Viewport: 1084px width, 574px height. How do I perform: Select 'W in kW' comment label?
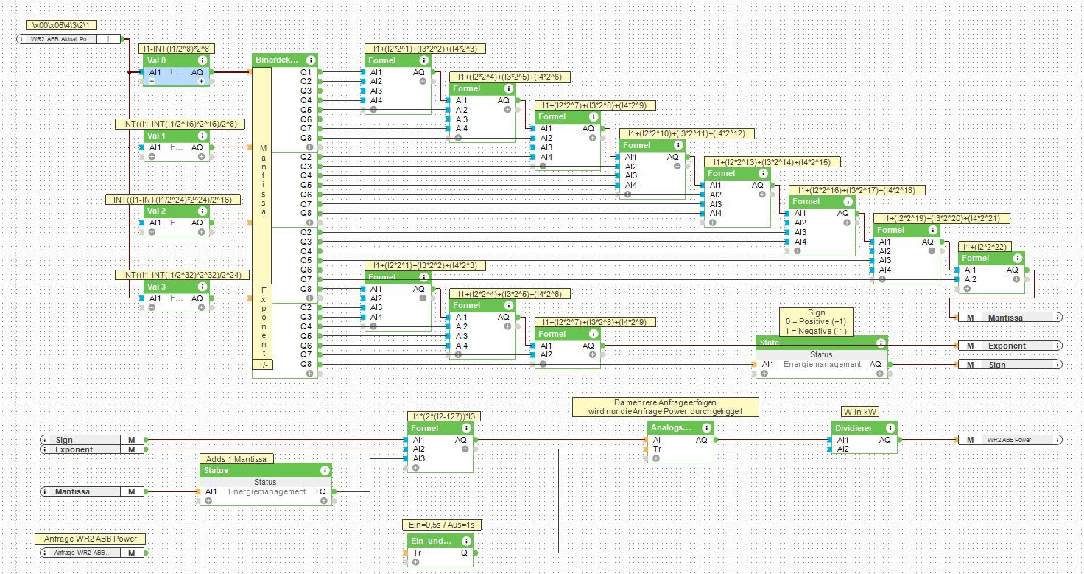(x=860, y=412)
